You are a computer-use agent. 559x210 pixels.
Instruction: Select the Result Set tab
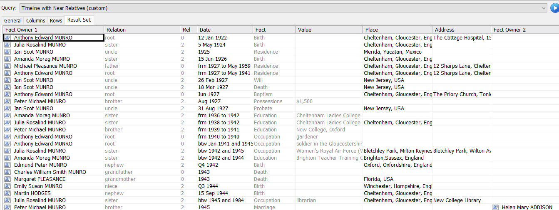pyautogui.click(x=79, y=20)
